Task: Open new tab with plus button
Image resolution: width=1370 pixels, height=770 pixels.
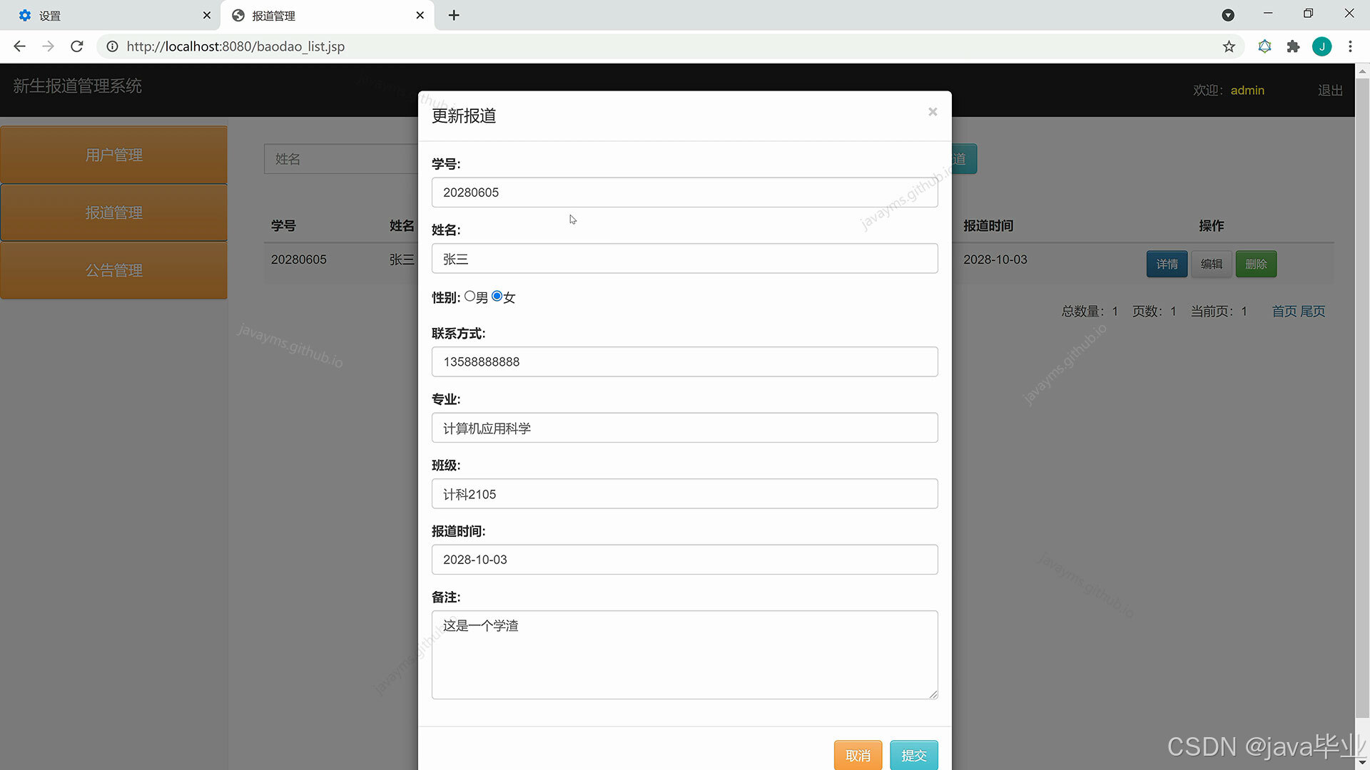Action: tap(454, 15)
